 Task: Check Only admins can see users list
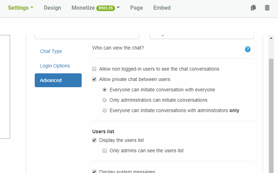105,151
